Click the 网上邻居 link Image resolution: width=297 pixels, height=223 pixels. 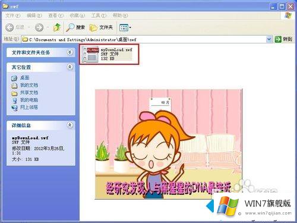coord(29,108)
